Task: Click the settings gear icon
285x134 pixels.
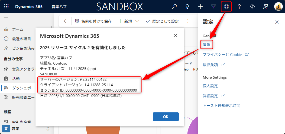Action: coord(226,6)
